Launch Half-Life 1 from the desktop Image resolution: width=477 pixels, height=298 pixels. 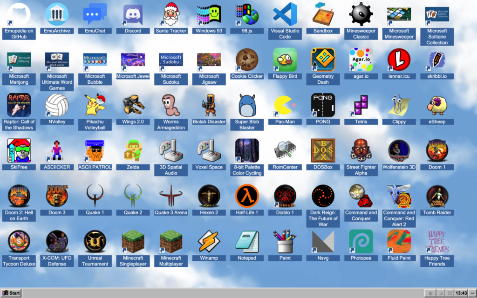247,196
